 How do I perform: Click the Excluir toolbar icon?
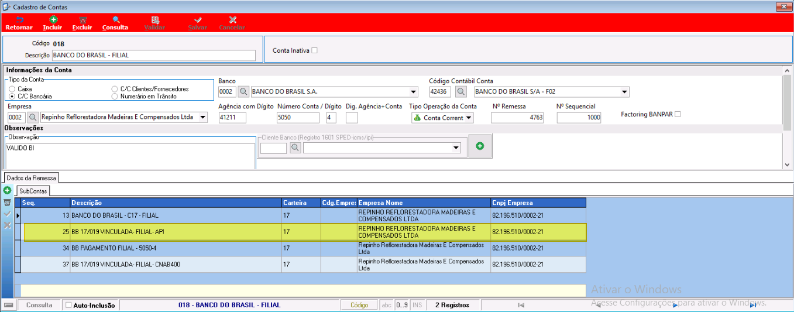pyautogui.click(x=82, y=19)
